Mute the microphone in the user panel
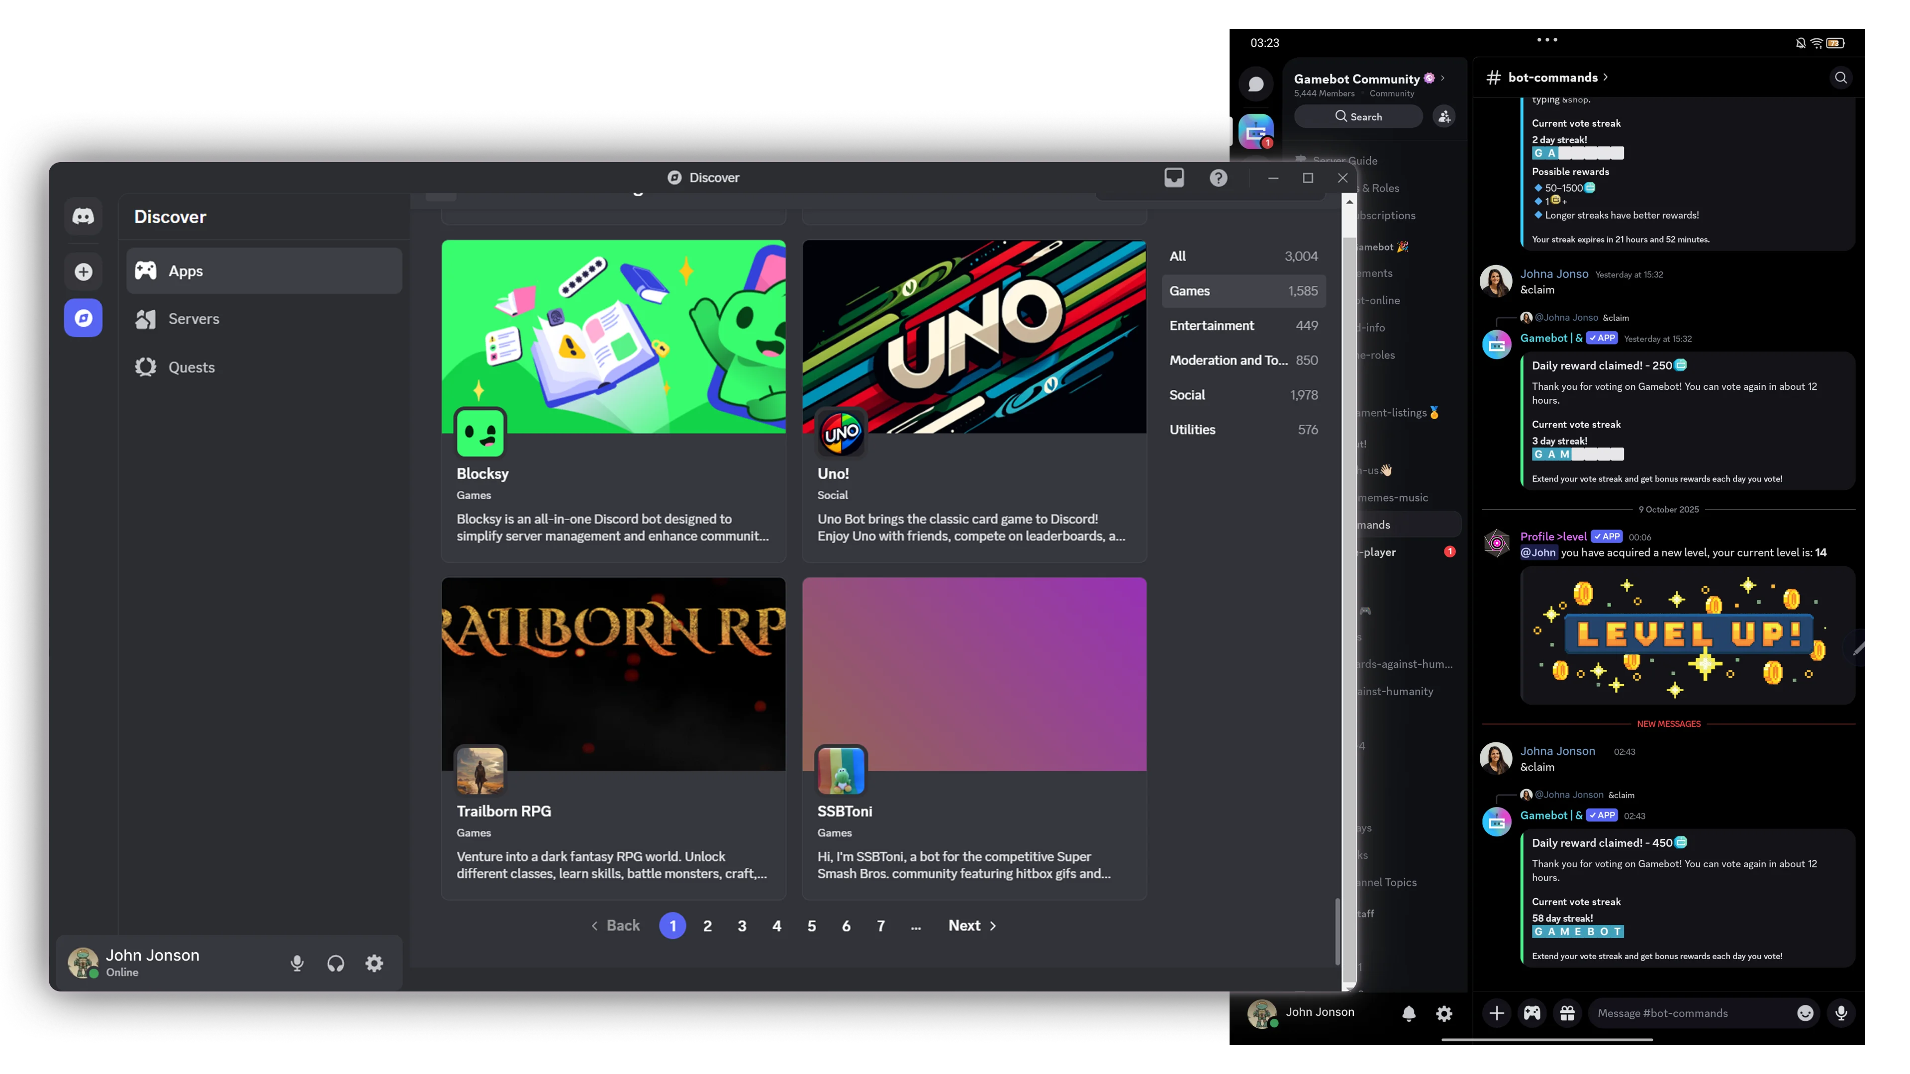This screenshot has width=1910, height=1074. [296, 963]
